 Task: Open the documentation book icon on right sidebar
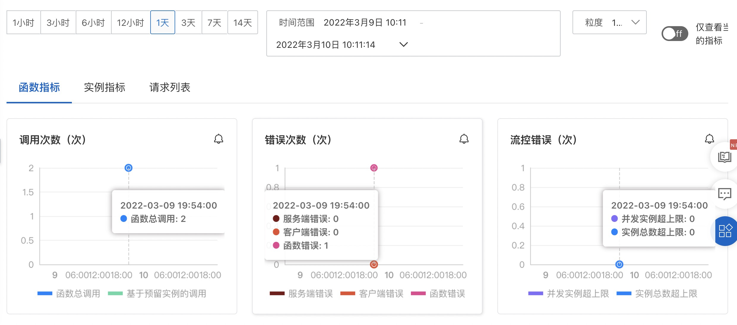pyautogui.click(x=725, y=157)
